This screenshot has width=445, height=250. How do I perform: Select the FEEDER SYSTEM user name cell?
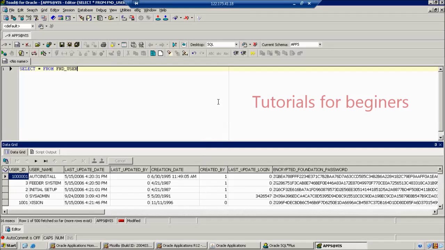pyautogui.click(x=46, y=183)
